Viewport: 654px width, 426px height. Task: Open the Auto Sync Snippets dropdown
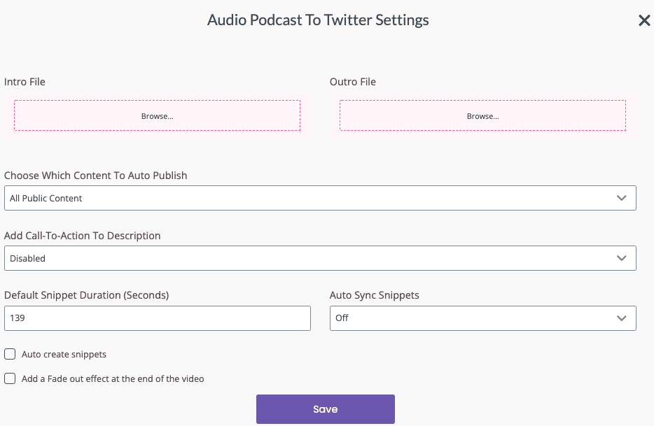click(x=483, y=318)
